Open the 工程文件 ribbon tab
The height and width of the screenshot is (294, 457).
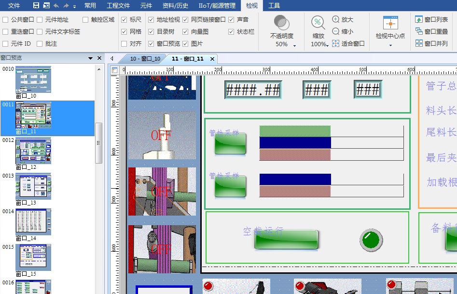point(118,6)
